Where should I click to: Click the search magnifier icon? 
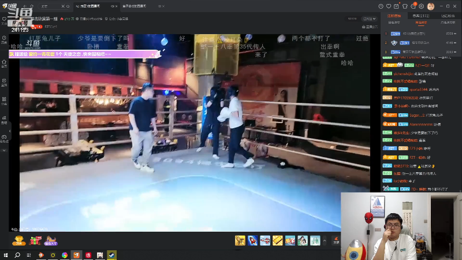(x=68, y=6)
